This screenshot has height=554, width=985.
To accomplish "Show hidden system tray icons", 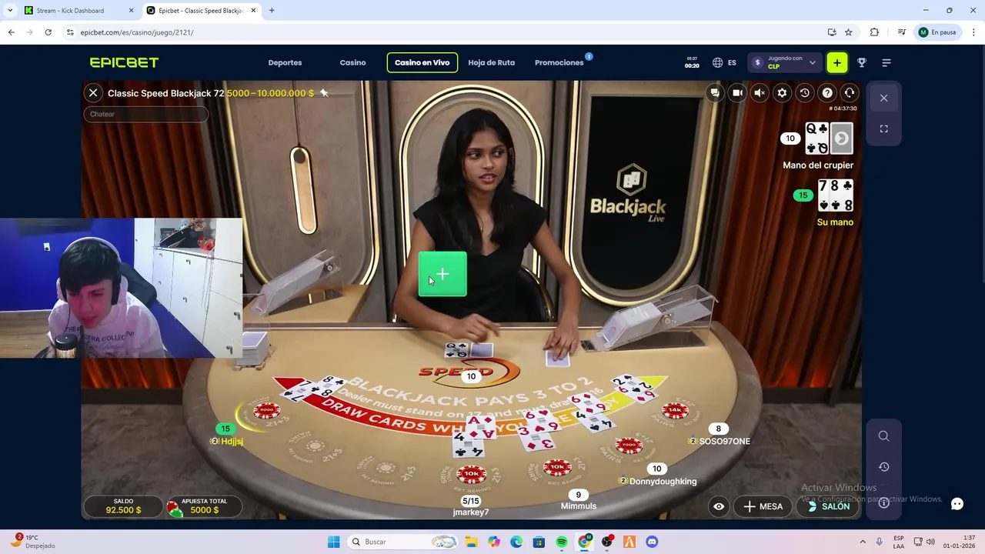I will point(862,542).
